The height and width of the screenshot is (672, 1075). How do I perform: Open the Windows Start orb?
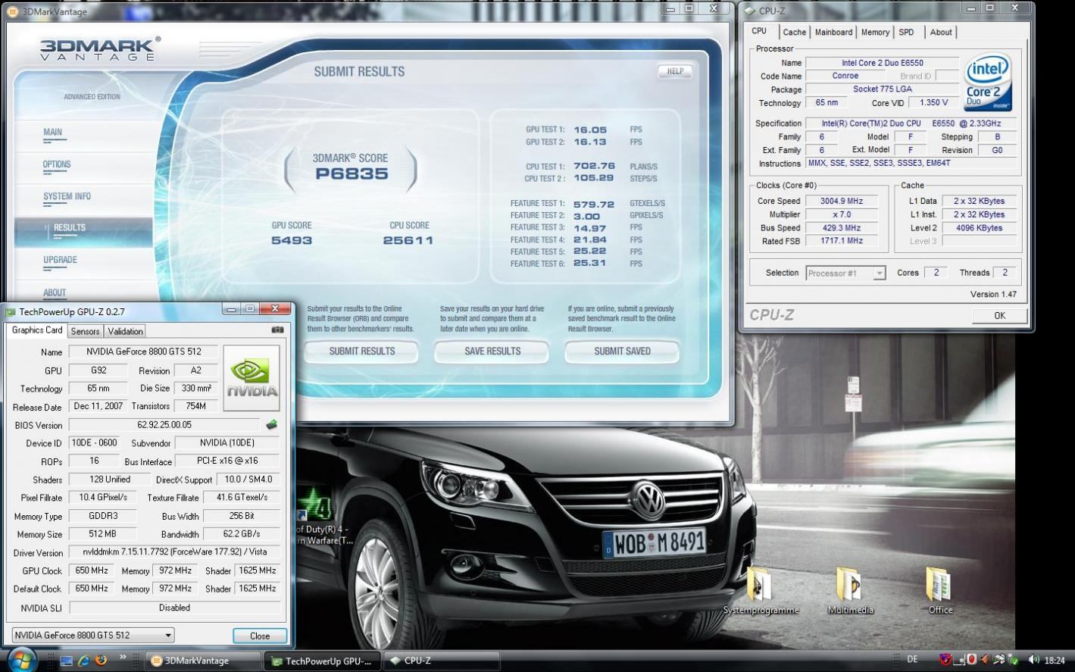(x=21, y=659)
